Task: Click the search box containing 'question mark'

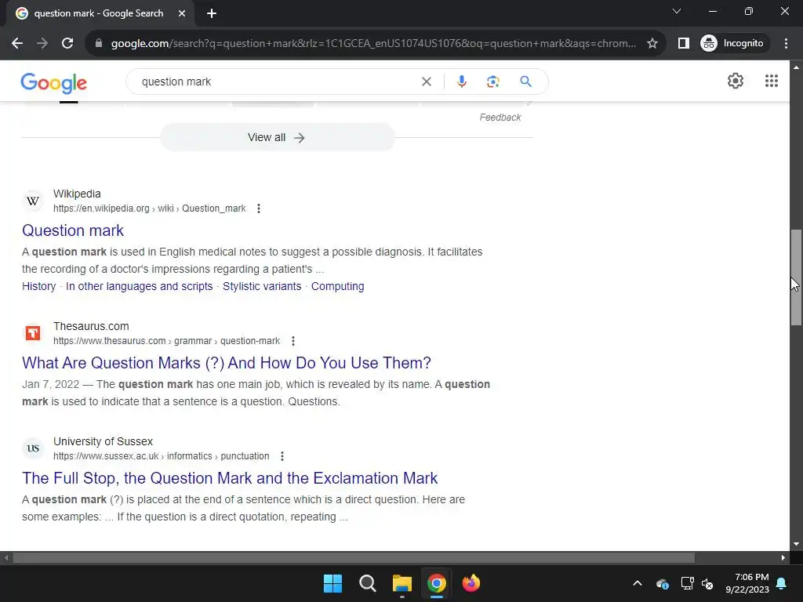Action: click(277, 82)
